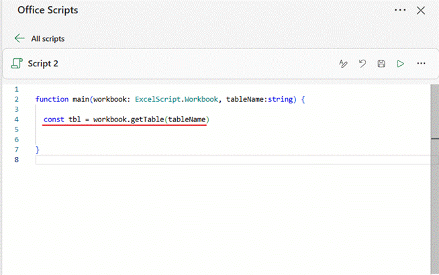Open the All scripts link

pyautogui.click(x=48, y=39)
